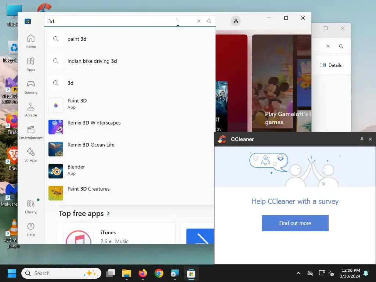Open the Library in Store sidebar
Screen dimensions: 376x282
pos(31,207)
